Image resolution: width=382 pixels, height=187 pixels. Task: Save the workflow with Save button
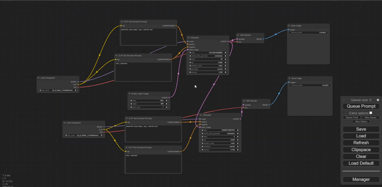click(x=361, y=129)
